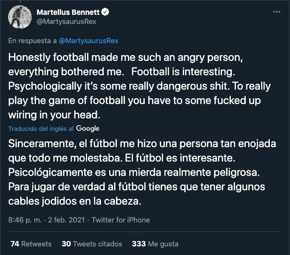This screenshot has height=255, width=290.
Task: Open the three-dot more options menu
Action: point(275,12)
